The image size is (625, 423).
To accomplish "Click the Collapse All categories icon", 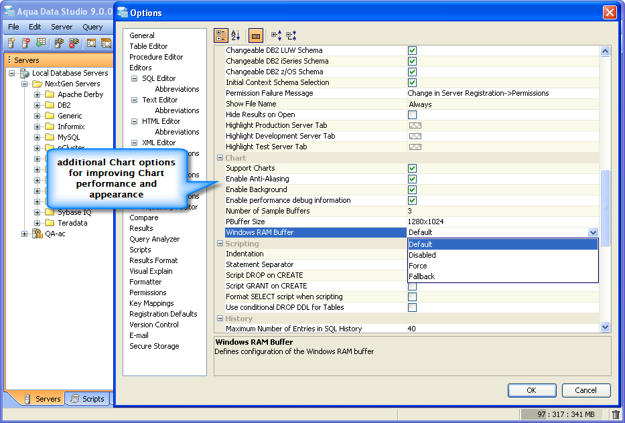I will [x=291, y=35].
